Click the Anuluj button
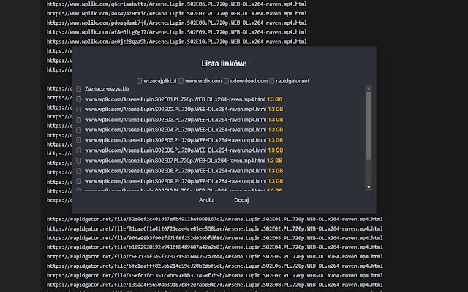The height and width of the screenshot is (292, 468). [206, 200]
